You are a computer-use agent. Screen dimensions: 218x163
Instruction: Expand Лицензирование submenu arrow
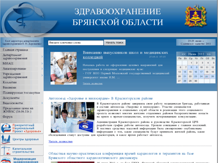point(42,69)
